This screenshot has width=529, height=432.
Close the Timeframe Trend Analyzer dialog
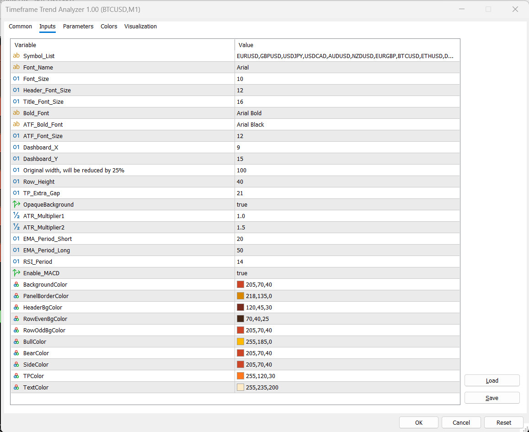[515, 10]
